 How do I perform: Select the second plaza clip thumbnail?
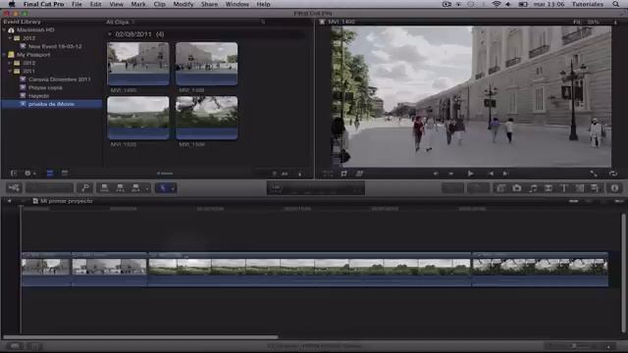[207, 64]
